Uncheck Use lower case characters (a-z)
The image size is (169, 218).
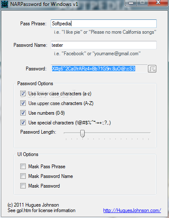[23, 94]
